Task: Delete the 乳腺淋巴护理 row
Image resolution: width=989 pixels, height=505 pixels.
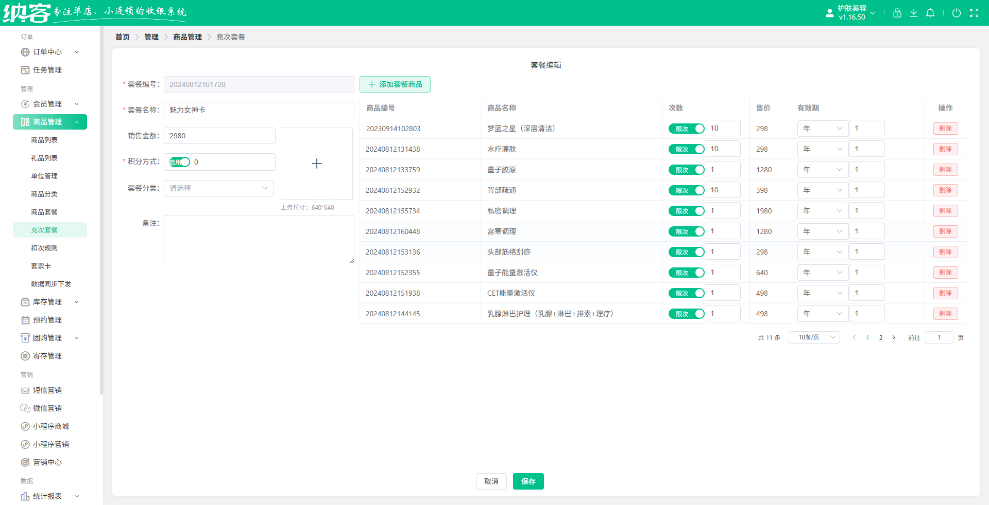Action: click(946, 314)
